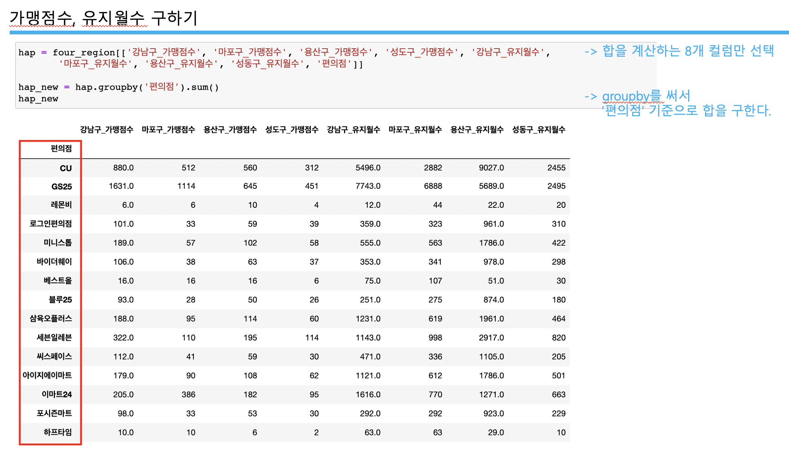Click the 하프타임 row label
The image size is (789, 456).
coord(58,432)
